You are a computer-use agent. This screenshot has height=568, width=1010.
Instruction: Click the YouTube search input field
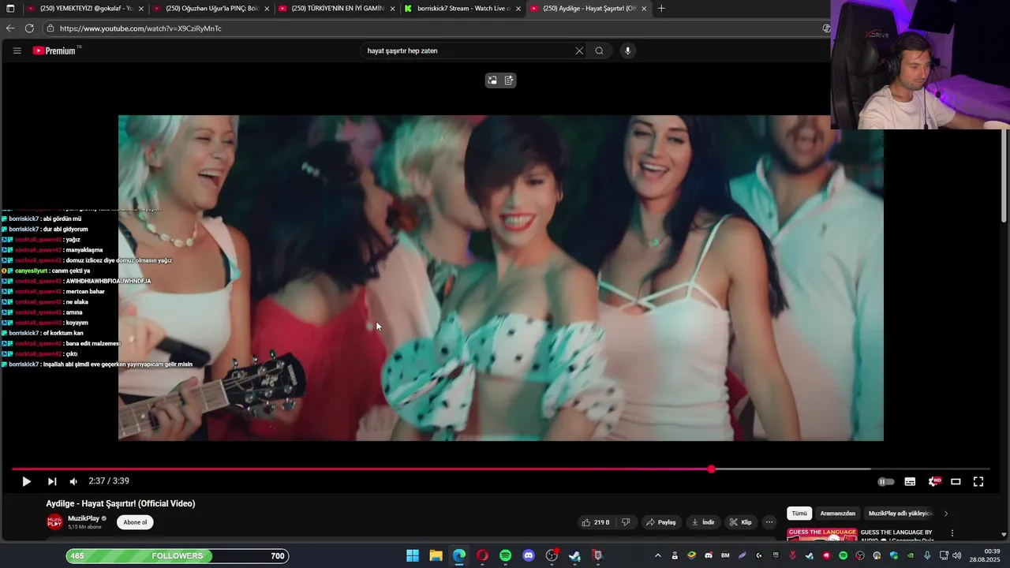pyautogui.click(x=469, y=50)
